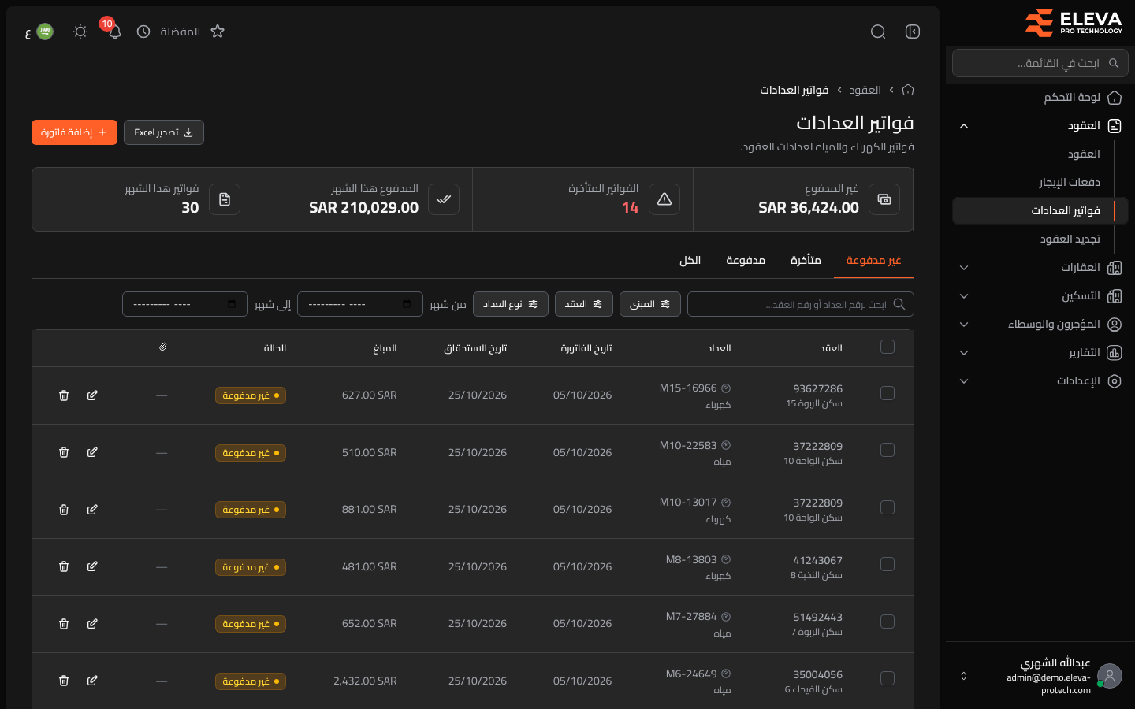The height and width of the screenshot is (709, 1135).
Task: Open the إلى شهر month picker field
Action: [185, 304]
